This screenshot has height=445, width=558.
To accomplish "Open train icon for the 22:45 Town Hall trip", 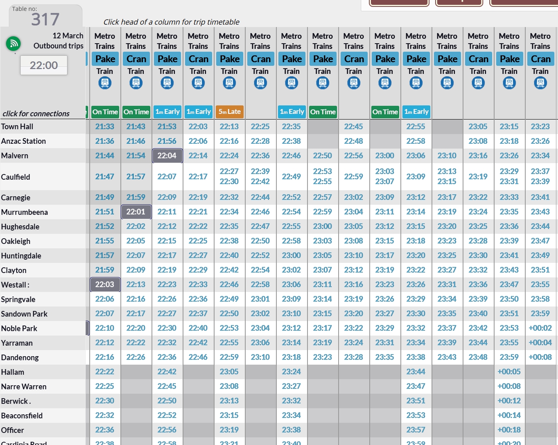I will (x=354, y=83).
